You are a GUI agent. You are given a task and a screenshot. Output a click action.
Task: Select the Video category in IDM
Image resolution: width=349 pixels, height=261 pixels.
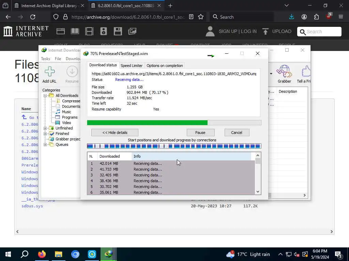click(x=66, y=123)
